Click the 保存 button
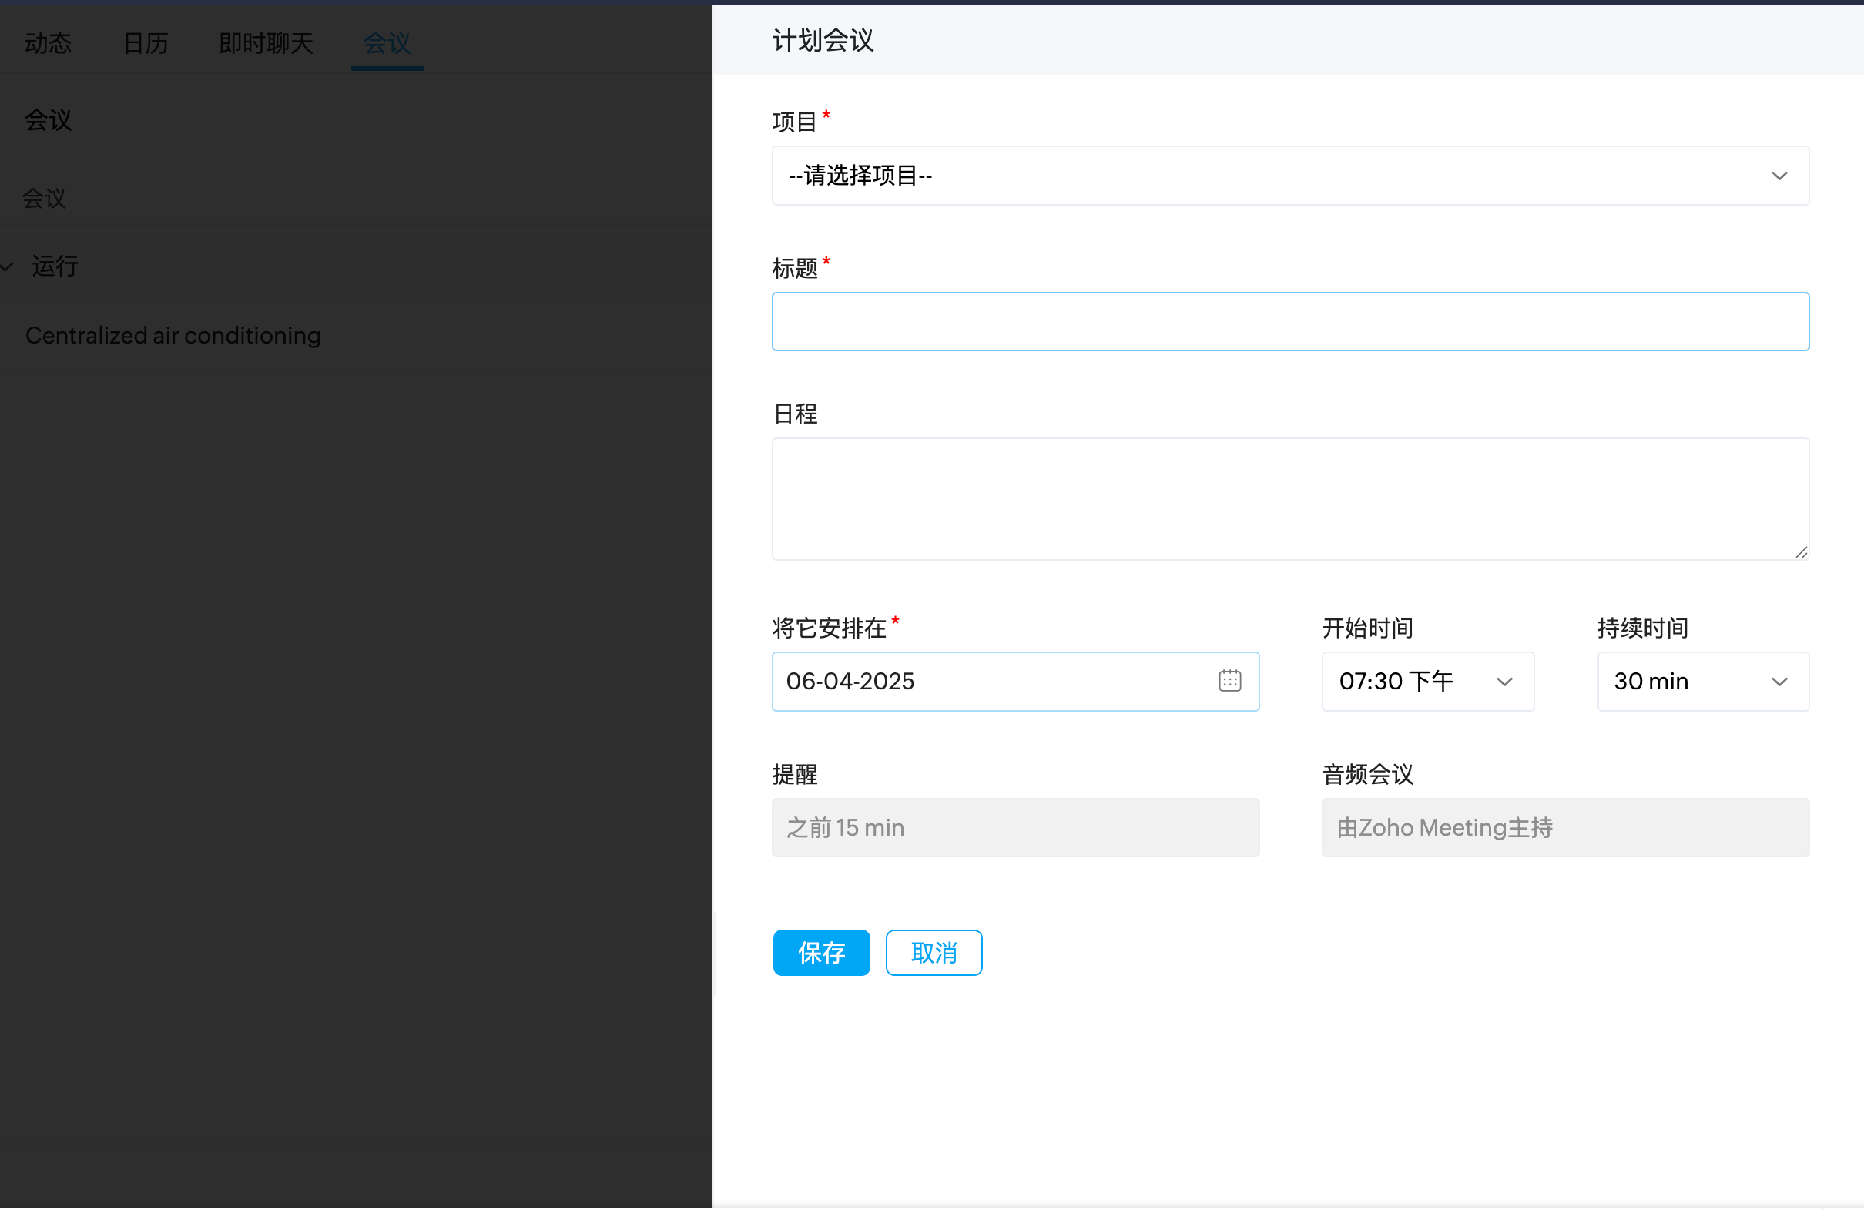 821,952
